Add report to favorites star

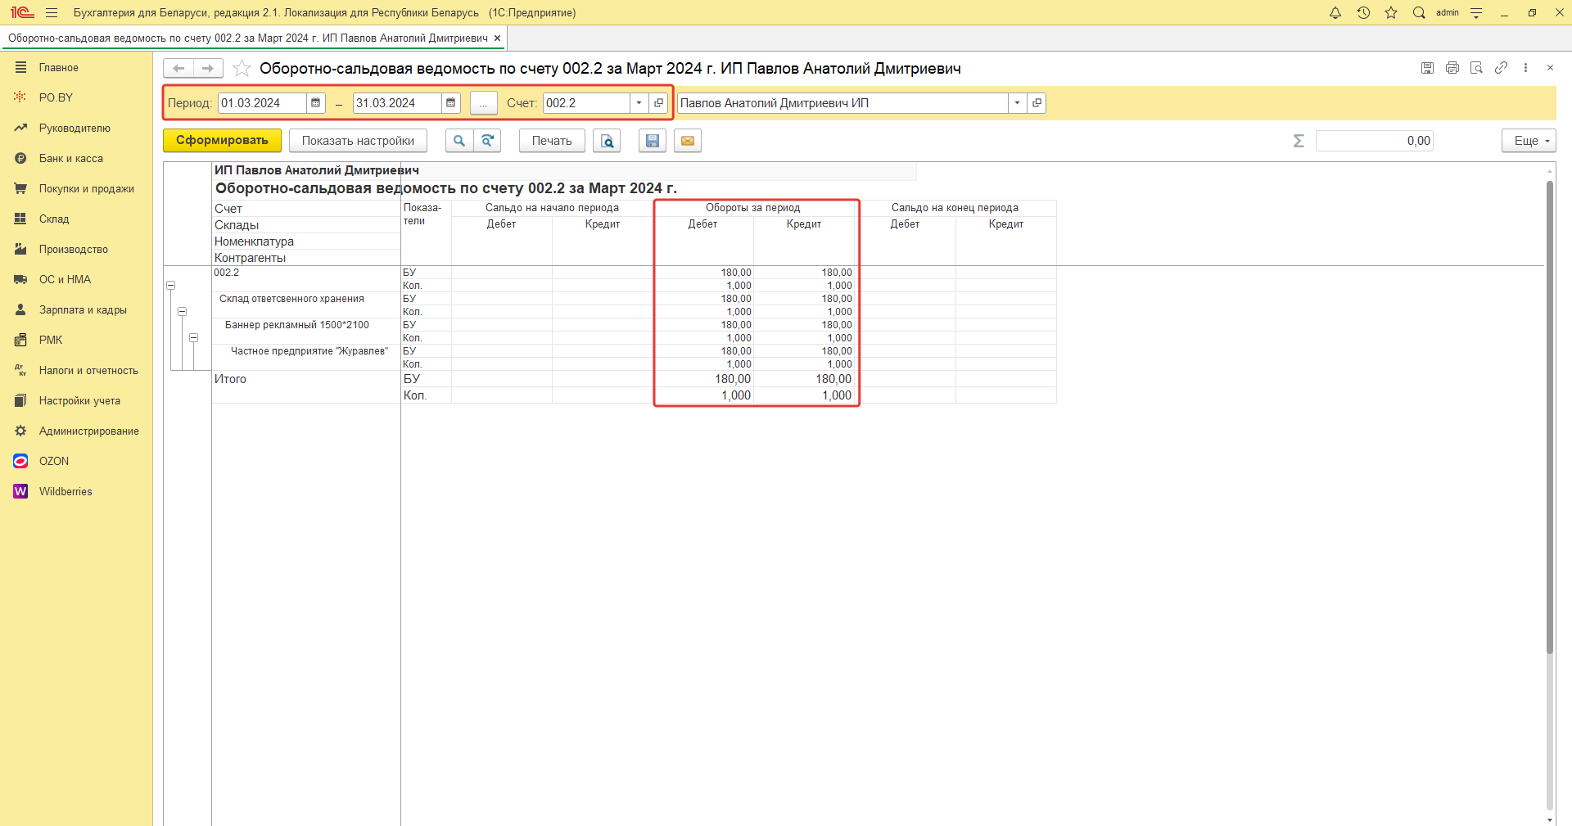(242, 68)
